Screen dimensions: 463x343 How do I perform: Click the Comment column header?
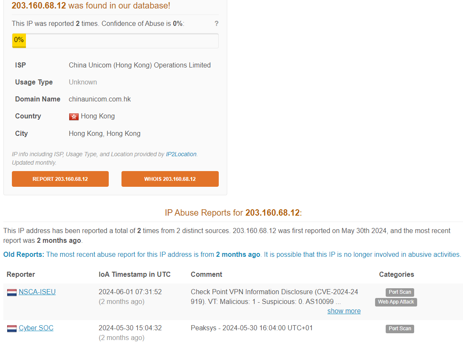pos(206,274)
